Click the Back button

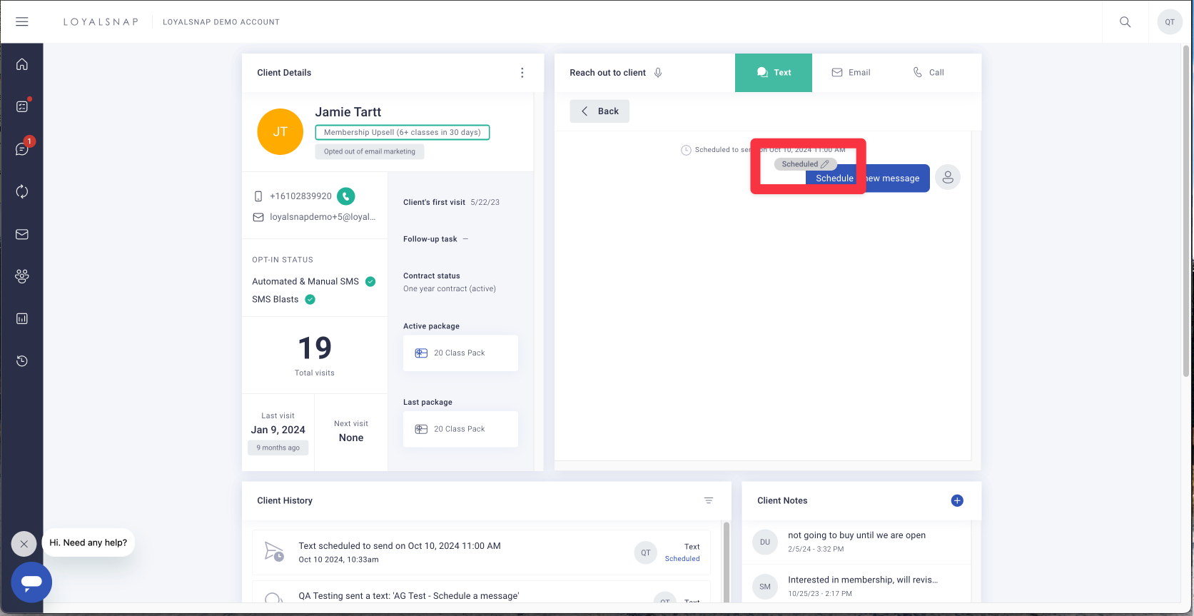pos(599,111)
